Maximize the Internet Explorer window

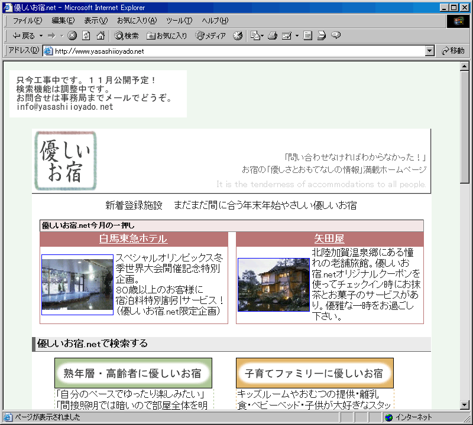[x=453, y=8]
